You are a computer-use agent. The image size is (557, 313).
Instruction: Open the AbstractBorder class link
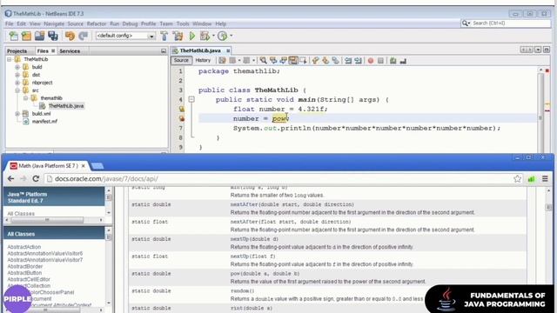(x=25, y=267)
